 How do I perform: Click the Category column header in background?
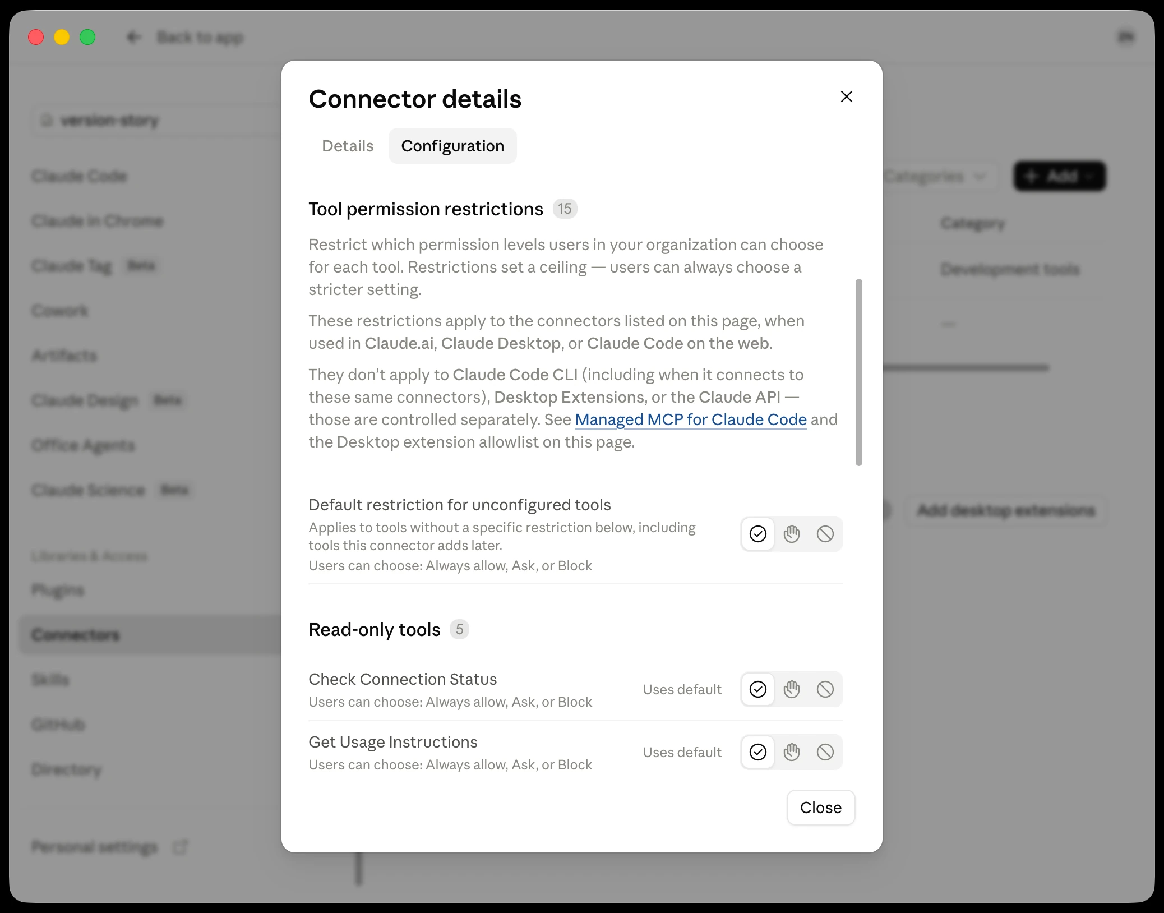pyautogui.click(x=972, y=223)
